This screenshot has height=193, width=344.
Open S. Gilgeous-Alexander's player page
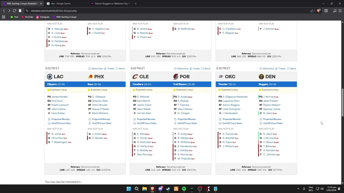coord(235,97)
